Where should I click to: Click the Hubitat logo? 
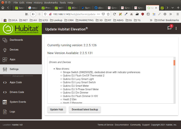coord(21,29)
